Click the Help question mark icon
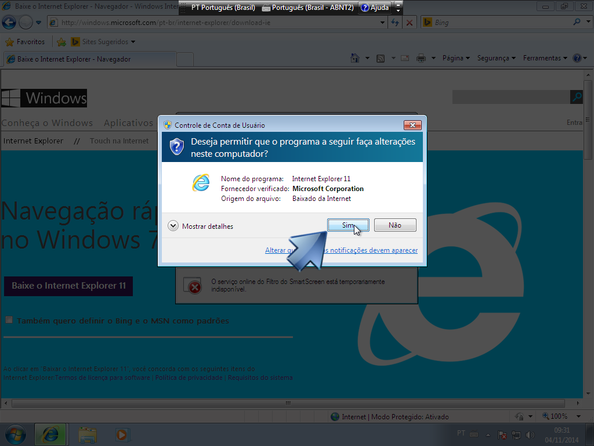Screen dimensions: 594x446 click(x=577, y=58)
